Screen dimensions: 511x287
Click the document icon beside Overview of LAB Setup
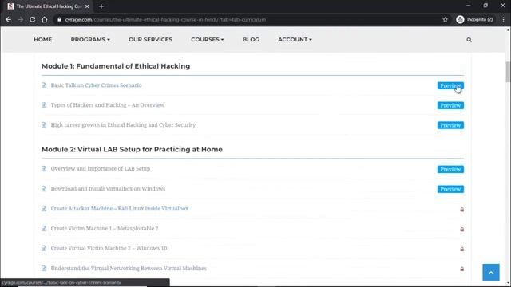[44, 168]
